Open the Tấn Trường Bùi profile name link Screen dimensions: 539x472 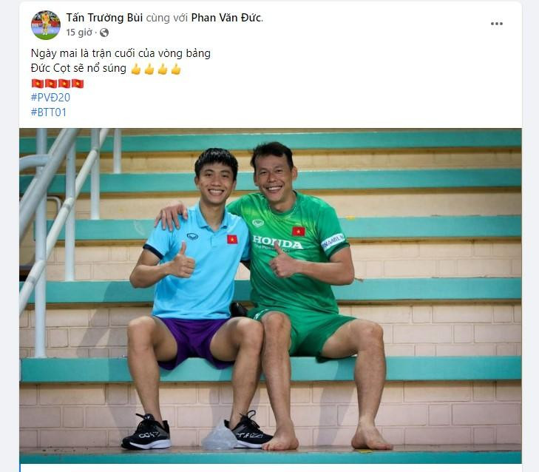point(104,18)
